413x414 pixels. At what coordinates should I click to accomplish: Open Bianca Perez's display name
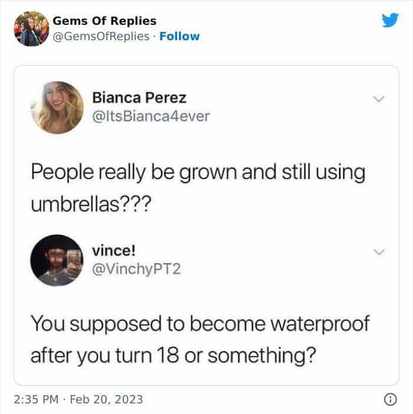tap(139, 97)
